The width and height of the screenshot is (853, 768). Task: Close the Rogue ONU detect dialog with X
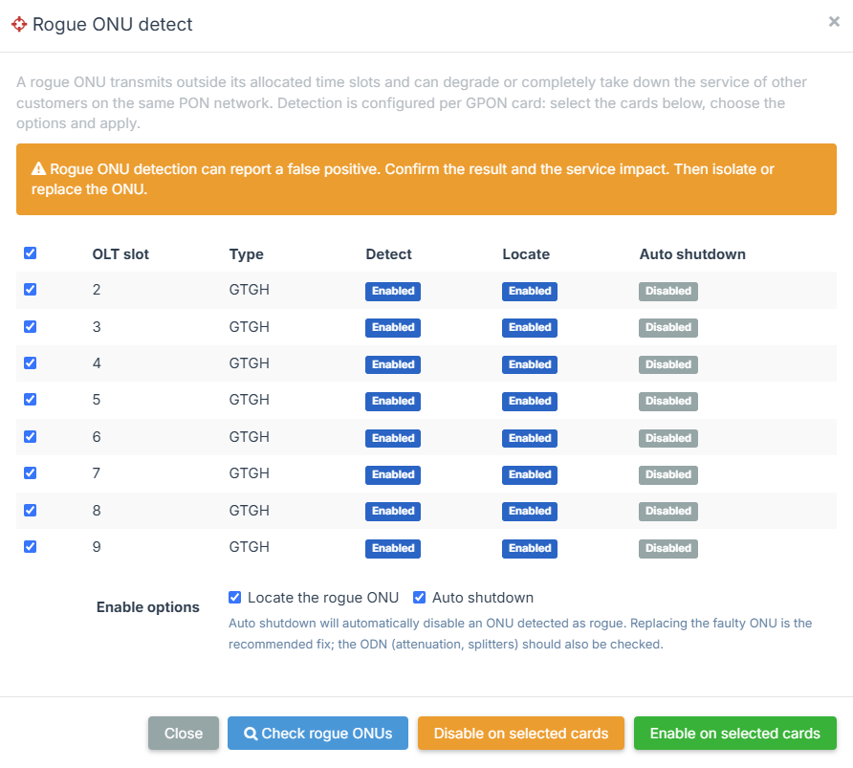(x=834, y=21)
